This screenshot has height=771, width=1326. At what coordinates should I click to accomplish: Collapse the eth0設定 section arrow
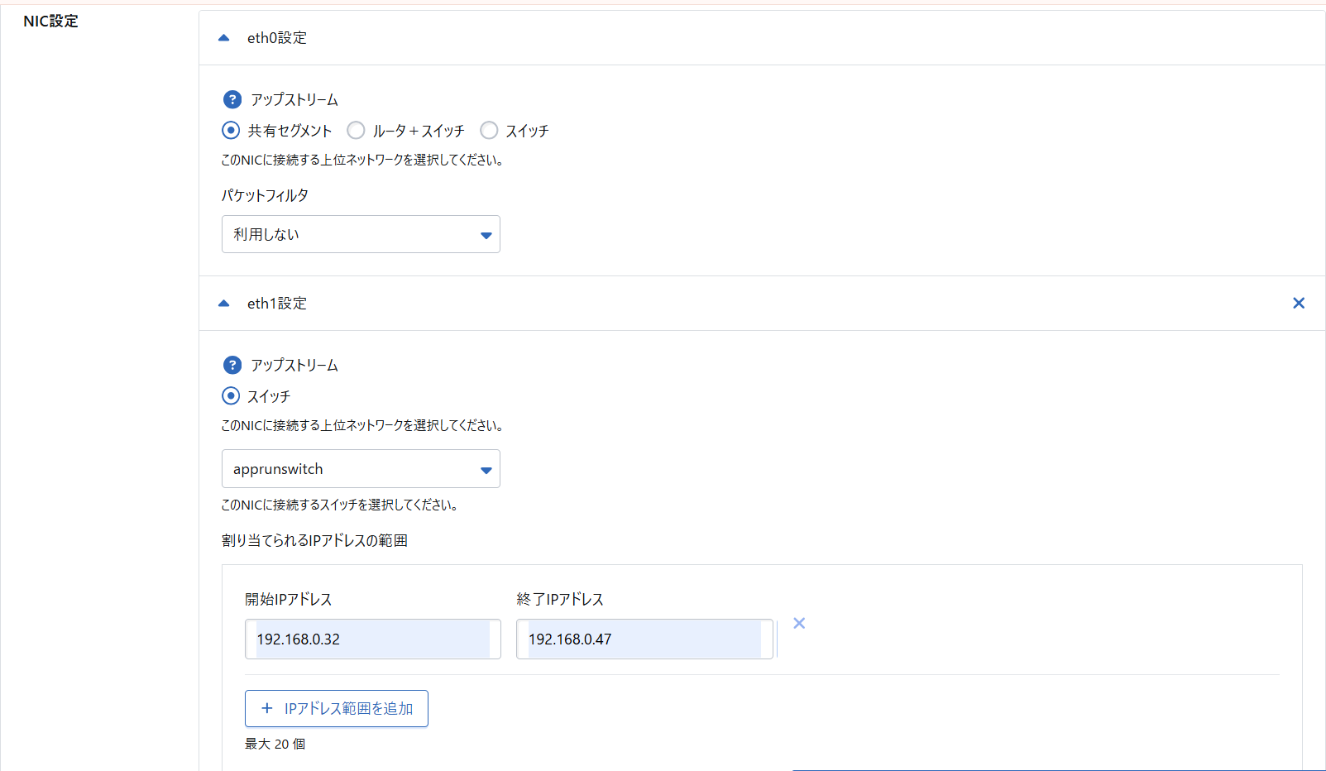coord(223,38)
